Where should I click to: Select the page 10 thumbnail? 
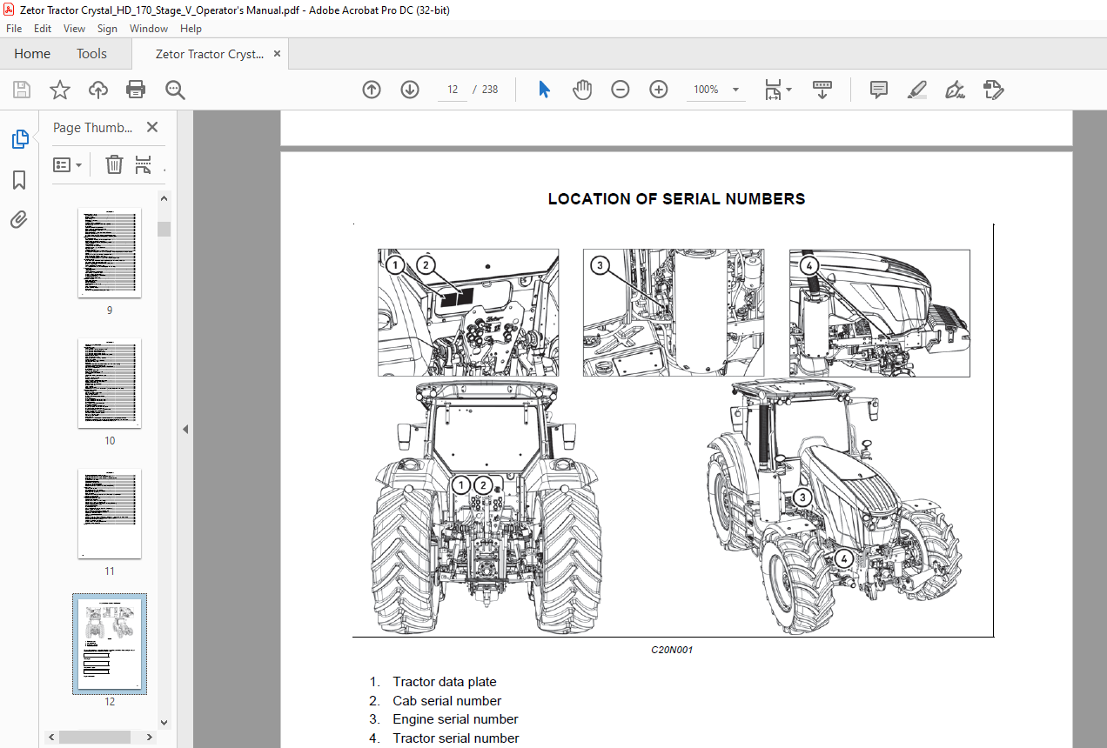tap(110, 383)
